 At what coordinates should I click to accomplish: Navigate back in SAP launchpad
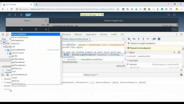[15, 15]
